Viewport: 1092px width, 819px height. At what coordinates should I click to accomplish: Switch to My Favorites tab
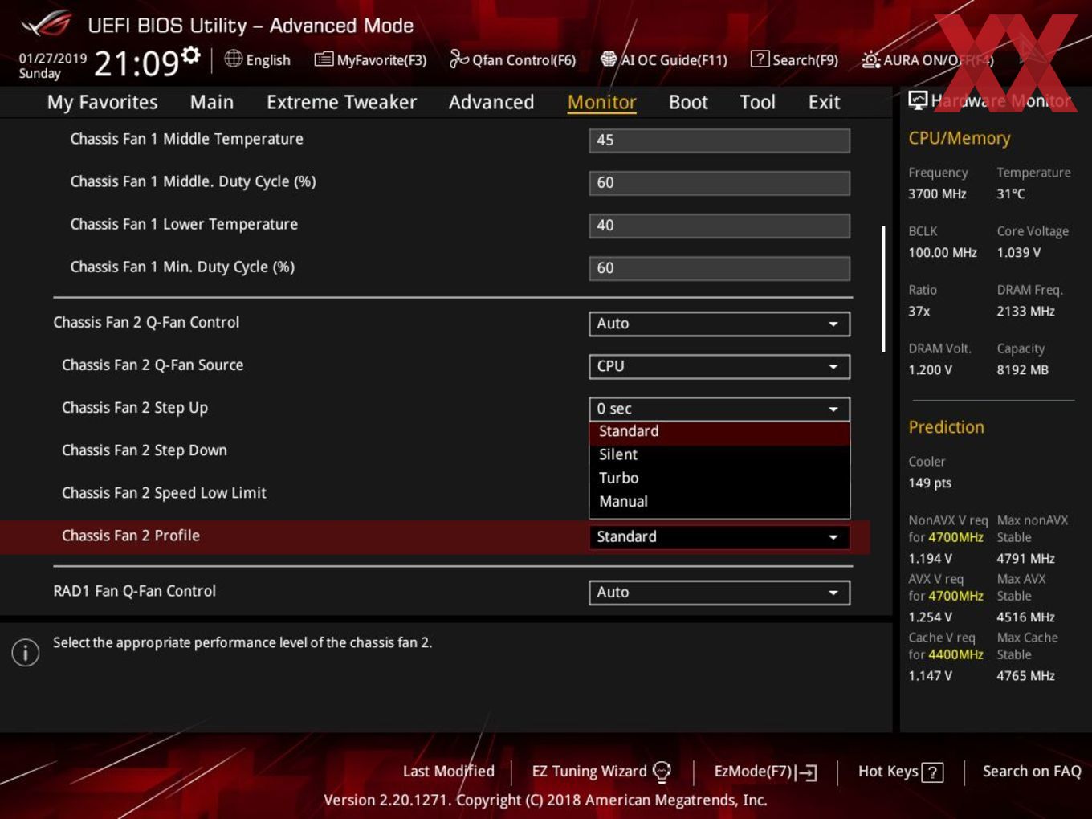click(102, 102)
